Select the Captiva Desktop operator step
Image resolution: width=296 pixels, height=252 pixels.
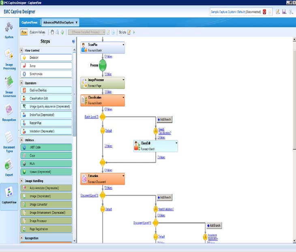tap(46, 90)
